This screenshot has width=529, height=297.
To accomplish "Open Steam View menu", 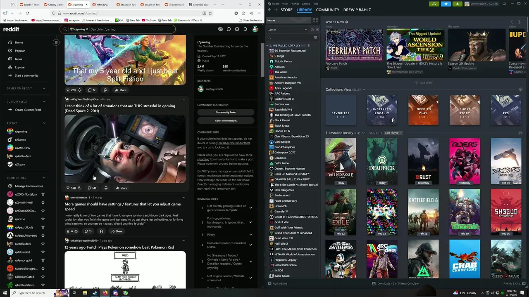I will tap(285, 4).
